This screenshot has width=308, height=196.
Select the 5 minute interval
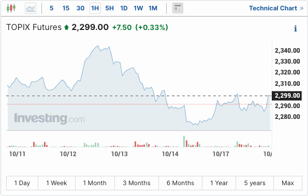[x=51, y=8]
